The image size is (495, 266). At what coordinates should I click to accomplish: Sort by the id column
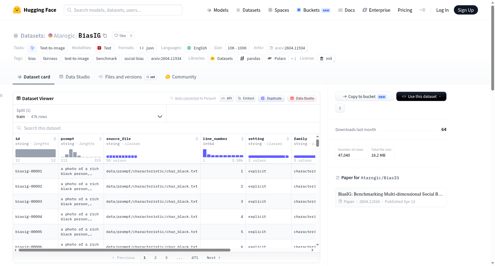point(55,139)
